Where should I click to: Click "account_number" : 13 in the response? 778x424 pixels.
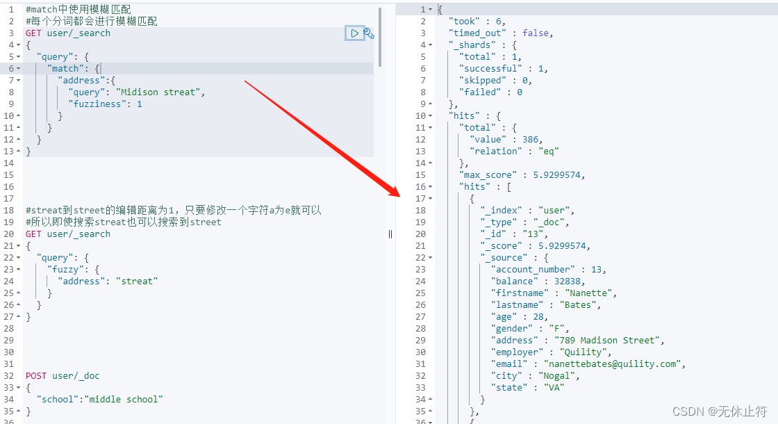coord(548,270)
